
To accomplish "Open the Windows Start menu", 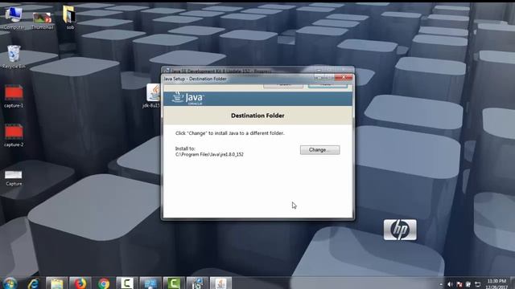I will coord(10,283).
